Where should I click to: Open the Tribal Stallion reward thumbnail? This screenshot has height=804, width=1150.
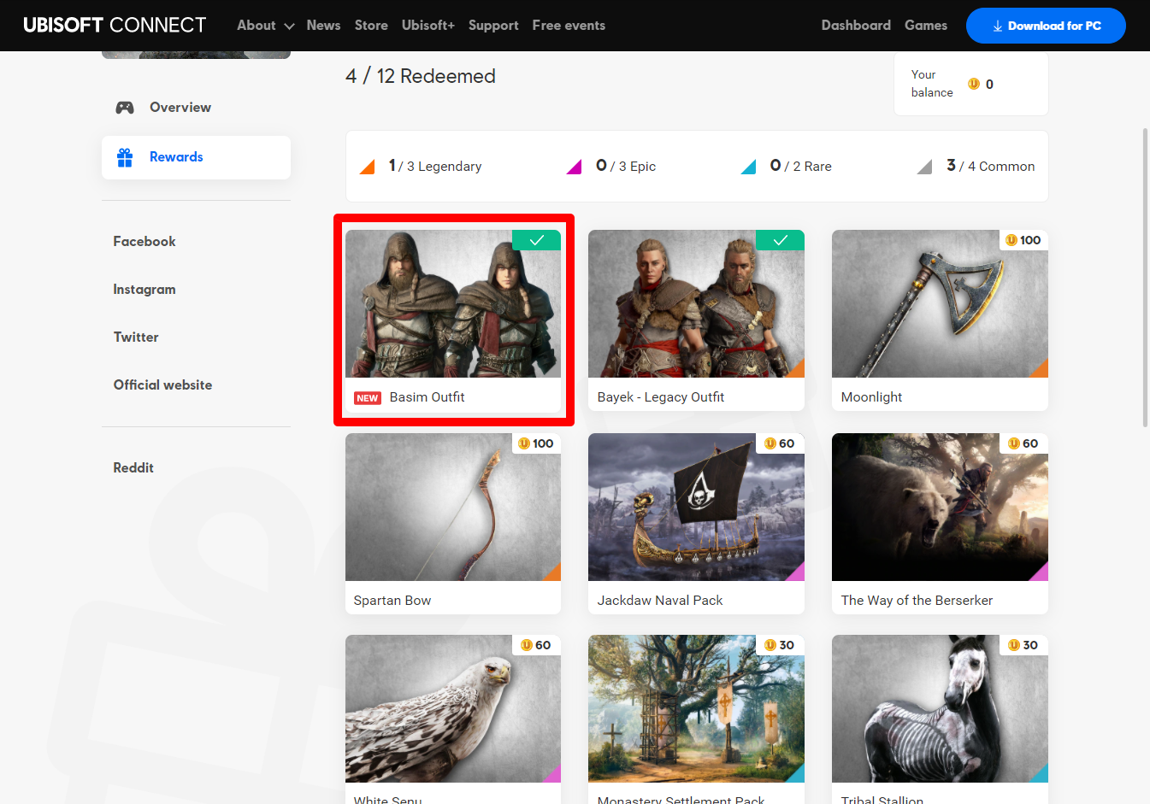pos(940,709)
